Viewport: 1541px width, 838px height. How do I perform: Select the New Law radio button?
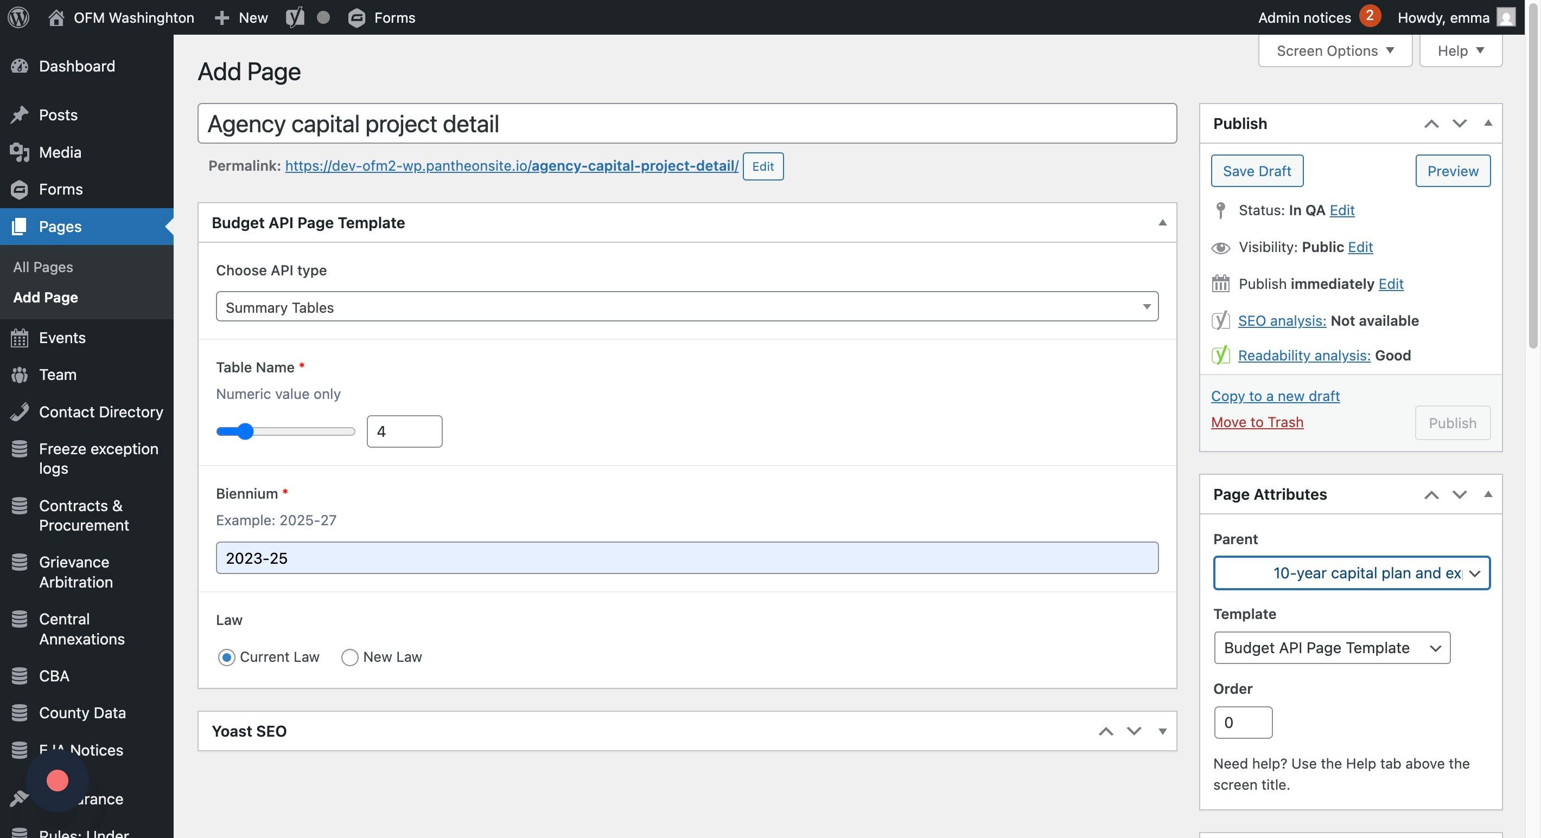pyautogui.click(x=350, y=657)
